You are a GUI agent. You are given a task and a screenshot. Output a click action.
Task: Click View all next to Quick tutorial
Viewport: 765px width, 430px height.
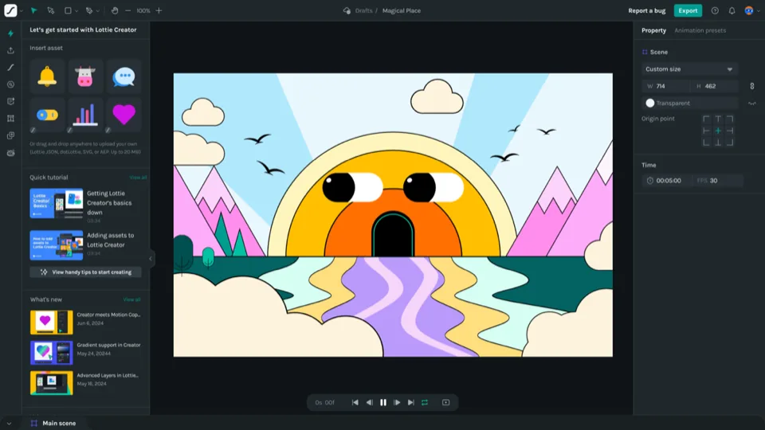click(138, 178)
